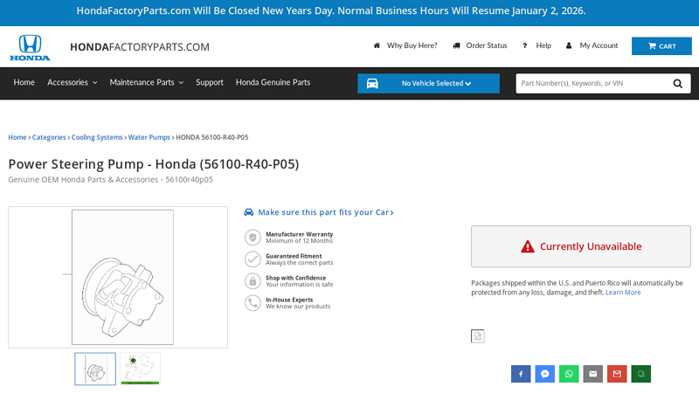This screenshot has height=393, width=699.
Task: Select the second diagram thumbnail
Action: (x=140, y=369)
